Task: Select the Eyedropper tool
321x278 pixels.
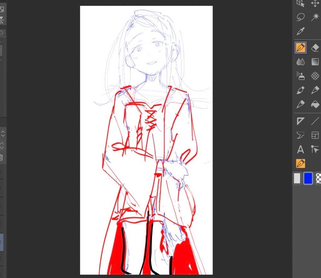Action: point(300,31)
